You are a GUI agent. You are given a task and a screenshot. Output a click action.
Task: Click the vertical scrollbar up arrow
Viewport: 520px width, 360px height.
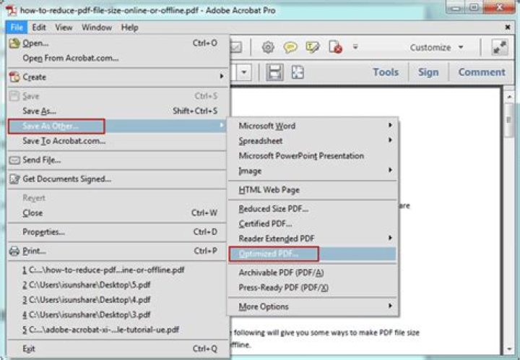click(509, 97)
